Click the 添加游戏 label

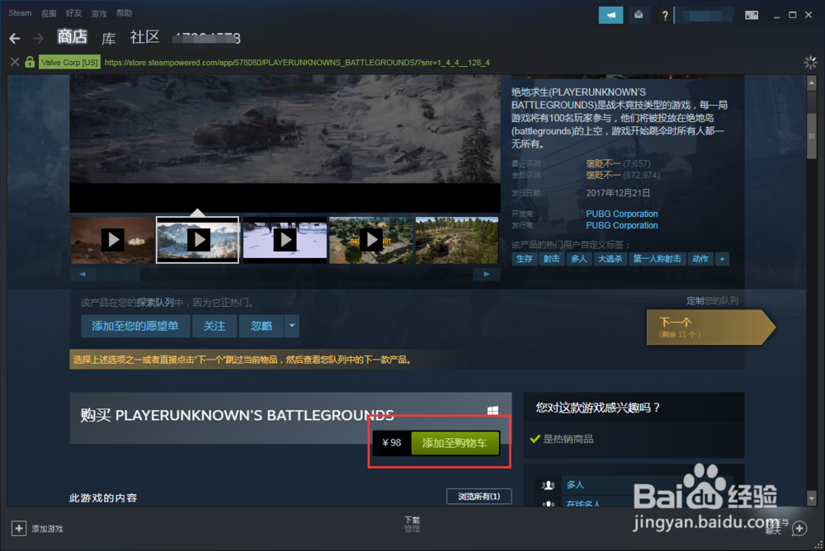tap(47, 529)
